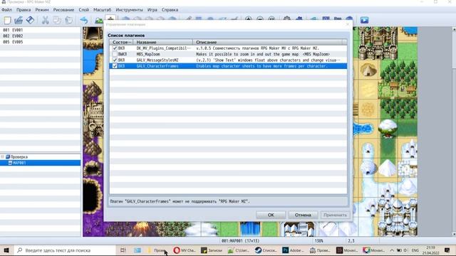Image resolution: width=456 pixels, height=256 pixels.
Task: Open the Записки taskbar item
Action: (212, 250)
